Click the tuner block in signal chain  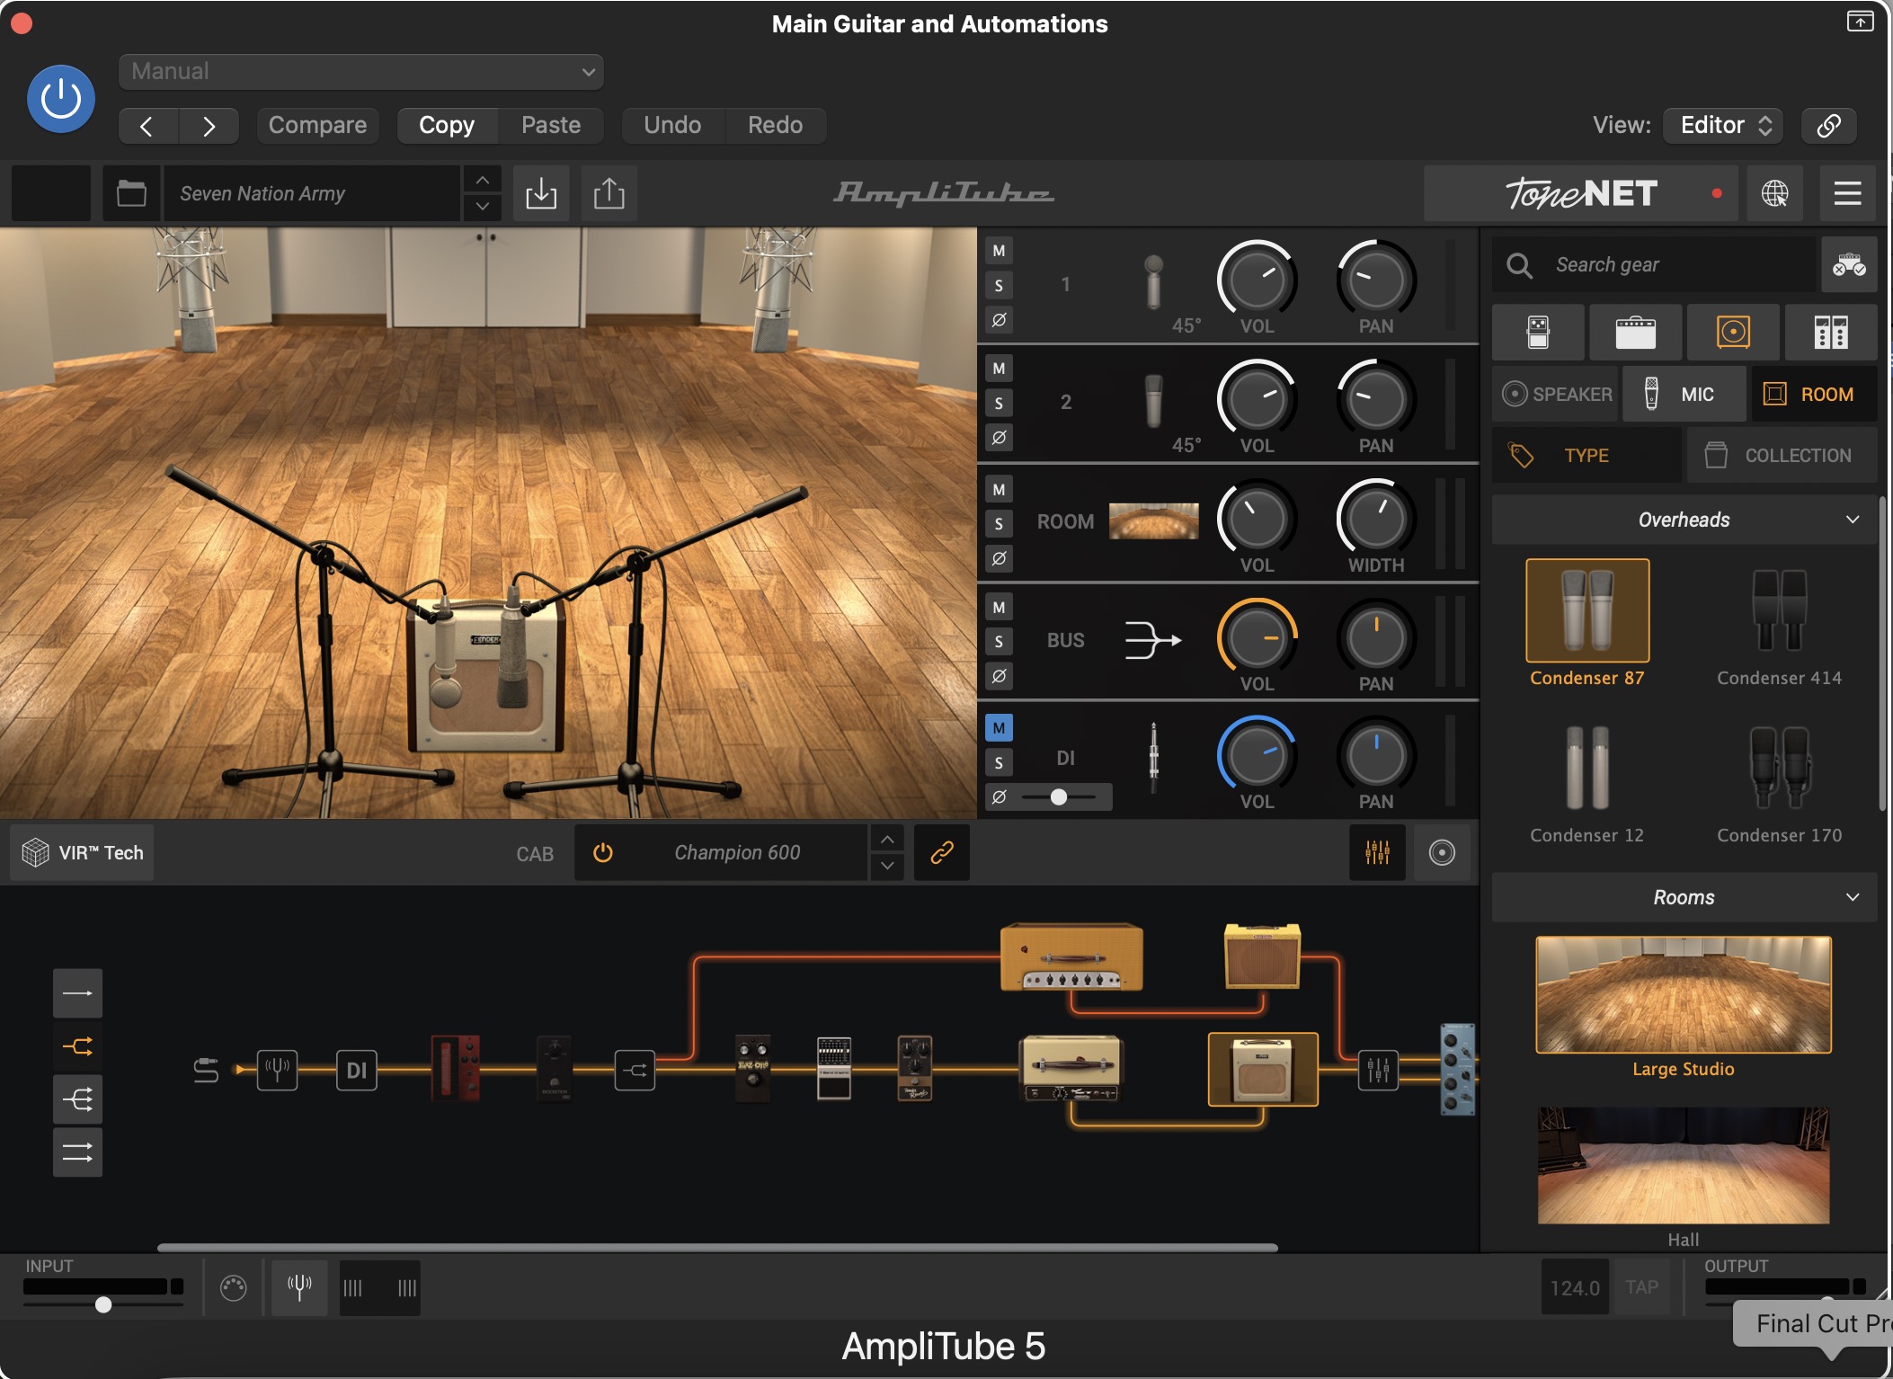[277, 1070]
